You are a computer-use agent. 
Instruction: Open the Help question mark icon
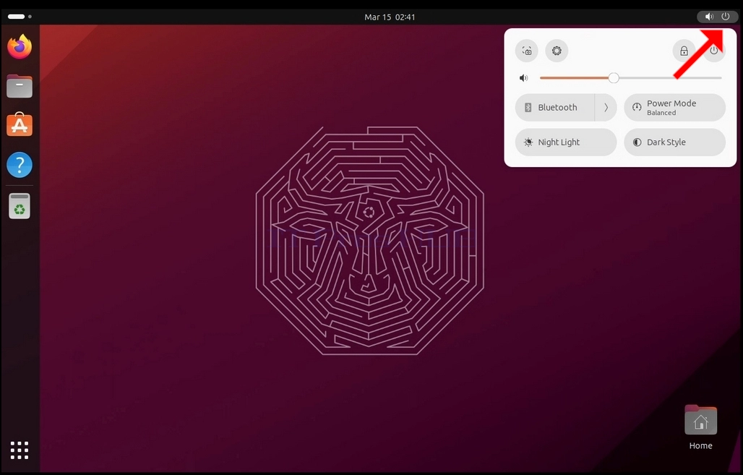click(x=20, y=165)
